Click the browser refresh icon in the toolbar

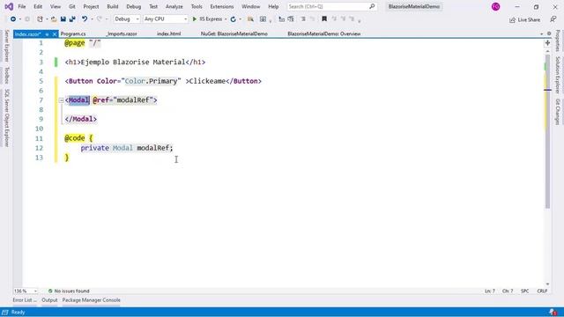pos(233,19)
